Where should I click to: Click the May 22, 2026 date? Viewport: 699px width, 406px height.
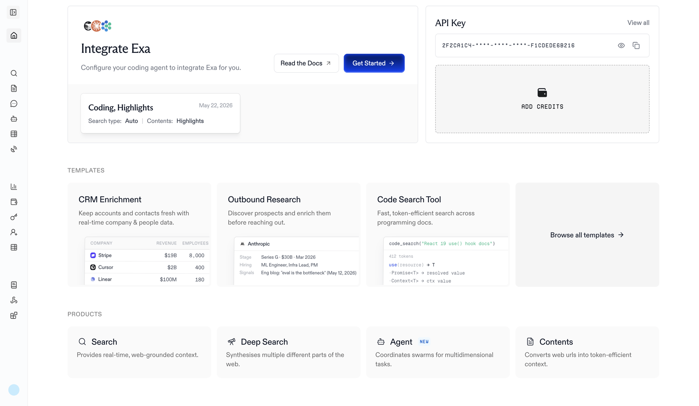point(216,105)
